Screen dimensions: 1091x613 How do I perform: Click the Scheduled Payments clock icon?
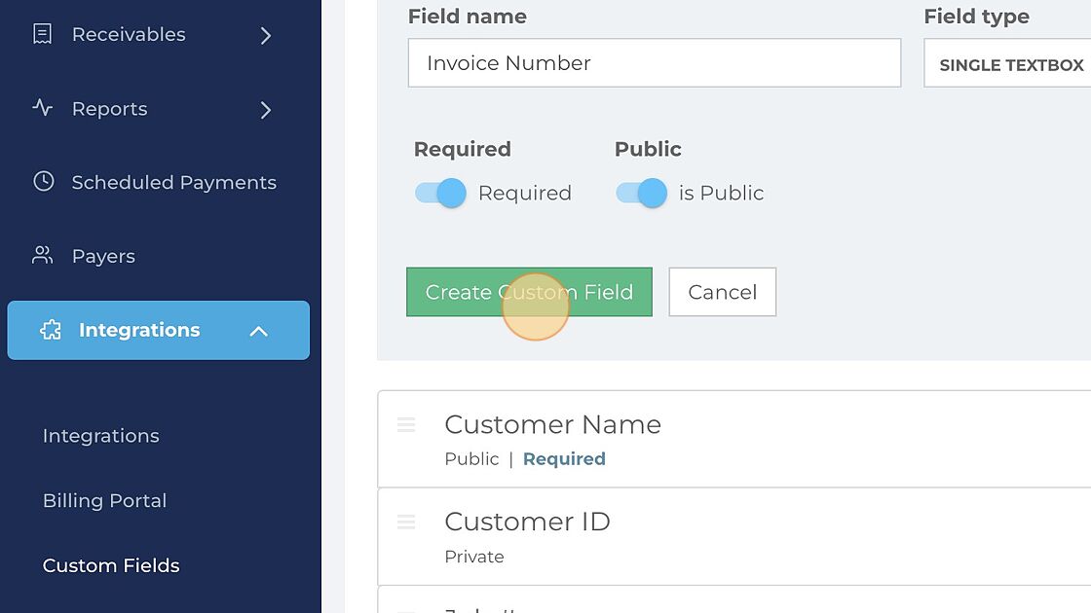click(x=43, y=181)
